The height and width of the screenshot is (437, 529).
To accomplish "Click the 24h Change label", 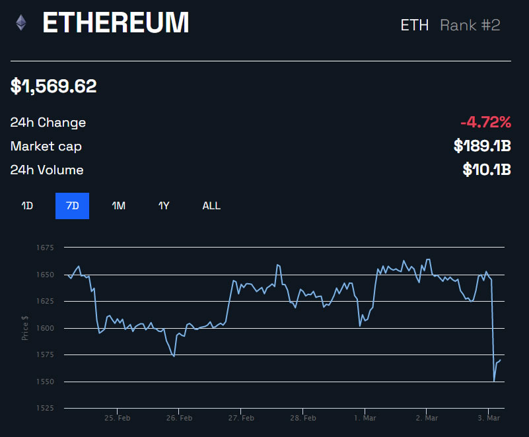I will coord(48,123).
